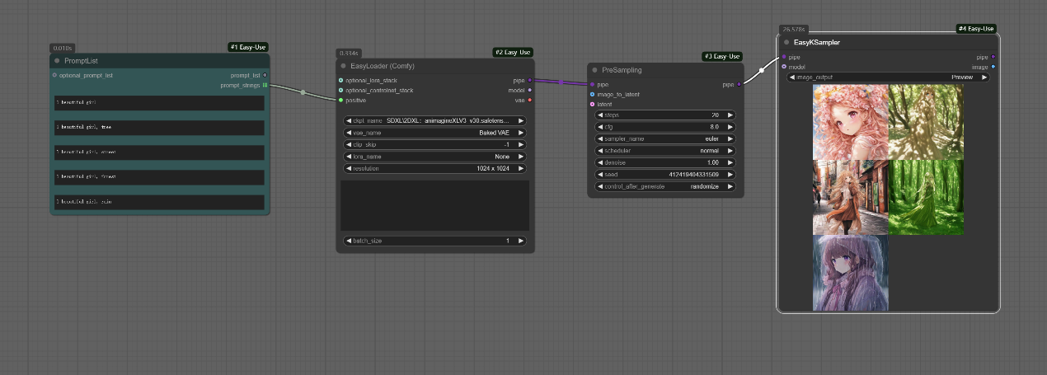Select the pink-haired flower girl preview image

(x=850, y=122)
